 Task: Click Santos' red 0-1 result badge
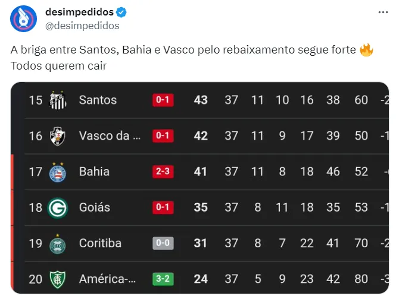coord(163,100)
